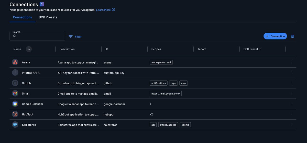Screen dimensions: 307x143
Task: Click the Salesforce cloud icon
Action: (15, 125)
